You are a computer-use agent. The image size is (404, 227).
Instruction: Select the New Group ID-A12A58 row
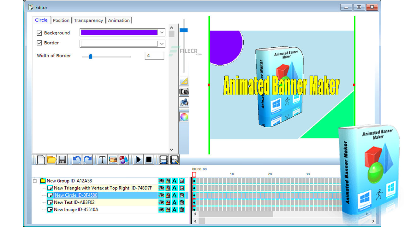69,181
